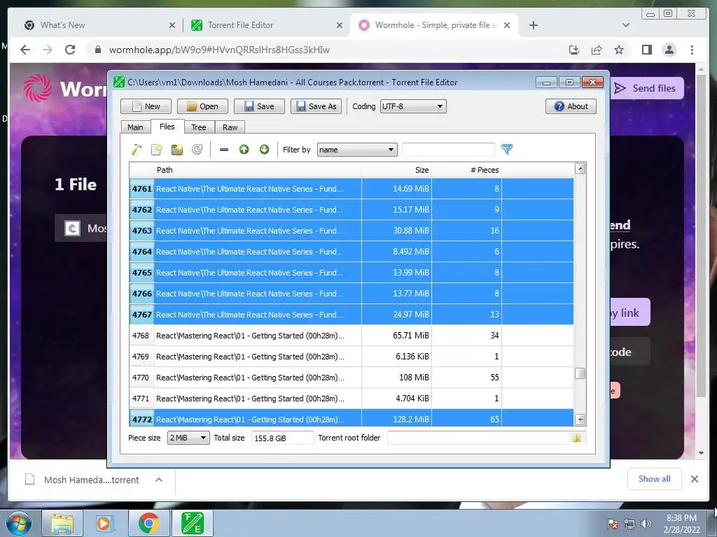The height and width of the screenshot is (537, 717).
Task: Open the About dialog
Action: [571, 106]
